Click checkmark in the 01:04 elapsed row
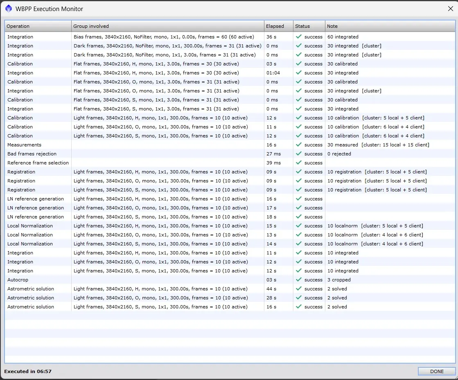458x380 pixels. (298, 73)
